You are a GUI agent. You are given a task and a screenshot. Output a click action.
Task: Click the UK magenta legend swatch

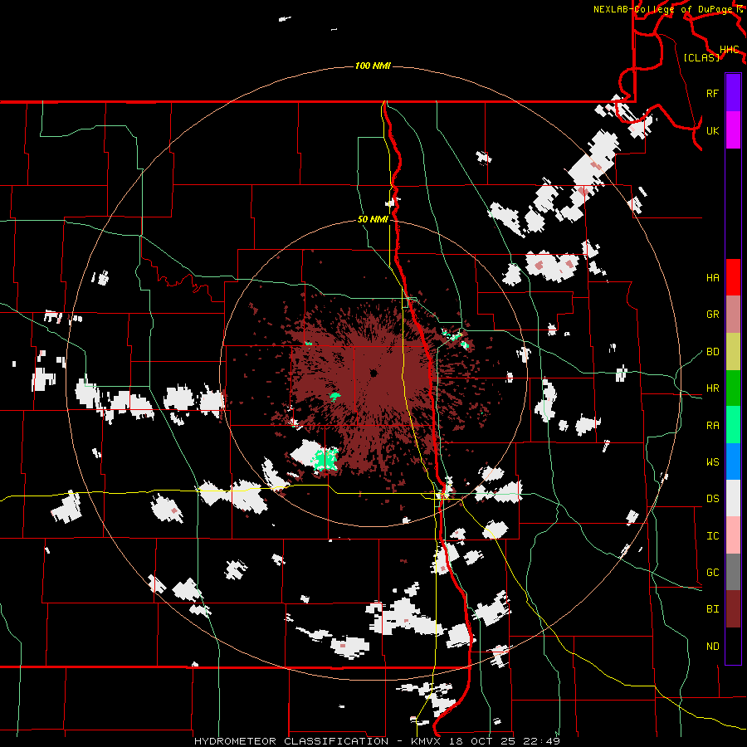[733, 130]
